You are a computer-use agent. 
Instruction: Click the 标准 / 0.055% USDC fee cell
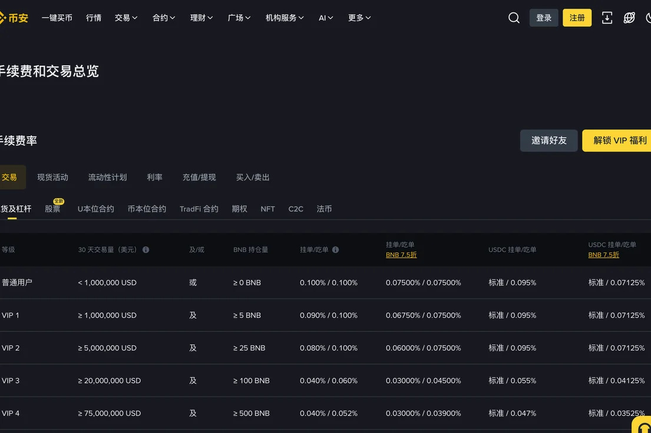(513, 381)
